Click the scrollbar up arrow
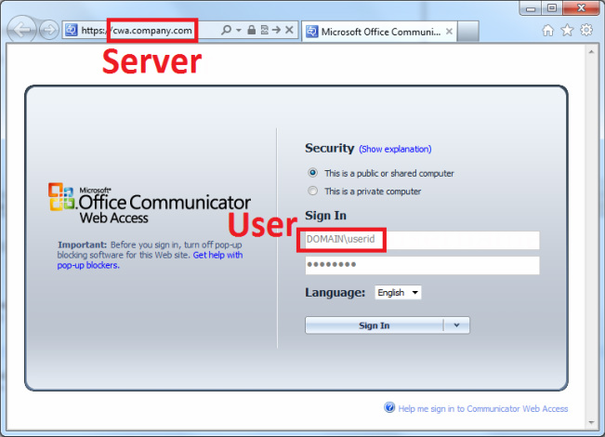This screenshot has width=605, height=437. coord(591,51)
